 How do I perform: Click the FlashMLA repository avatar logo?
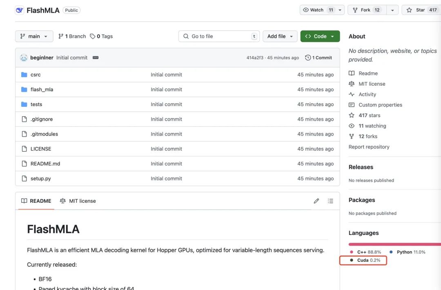20,10
